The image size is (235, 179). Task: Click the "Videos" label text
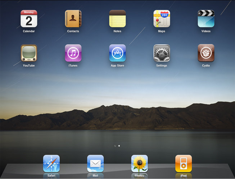206,31
